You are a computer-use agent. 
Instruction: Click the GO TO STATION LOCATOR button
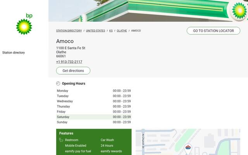point(214,31)
